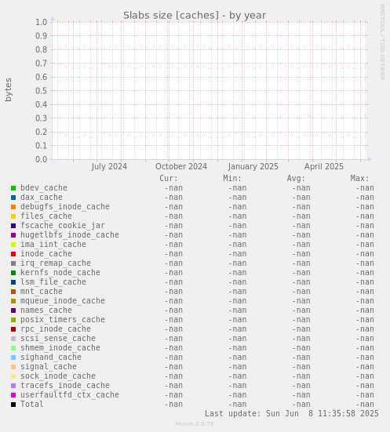
Task: Select the scsi_sense_cache legend label
Action: click(58, 338)
